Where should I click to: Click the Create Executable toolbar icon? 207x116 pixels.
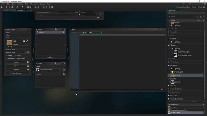tap(17, 7)
